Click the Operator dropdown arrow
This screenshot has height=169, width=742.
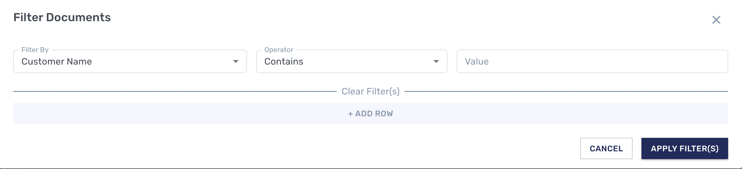point(436,61)
